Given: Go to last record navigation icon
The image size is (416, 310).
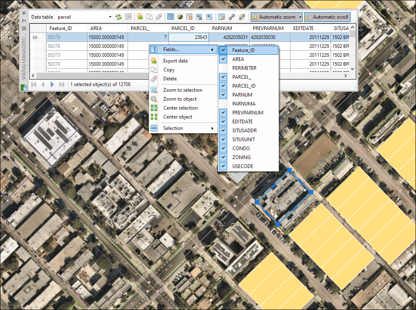Looking at the screenshot, I should [x=62, y=84].
